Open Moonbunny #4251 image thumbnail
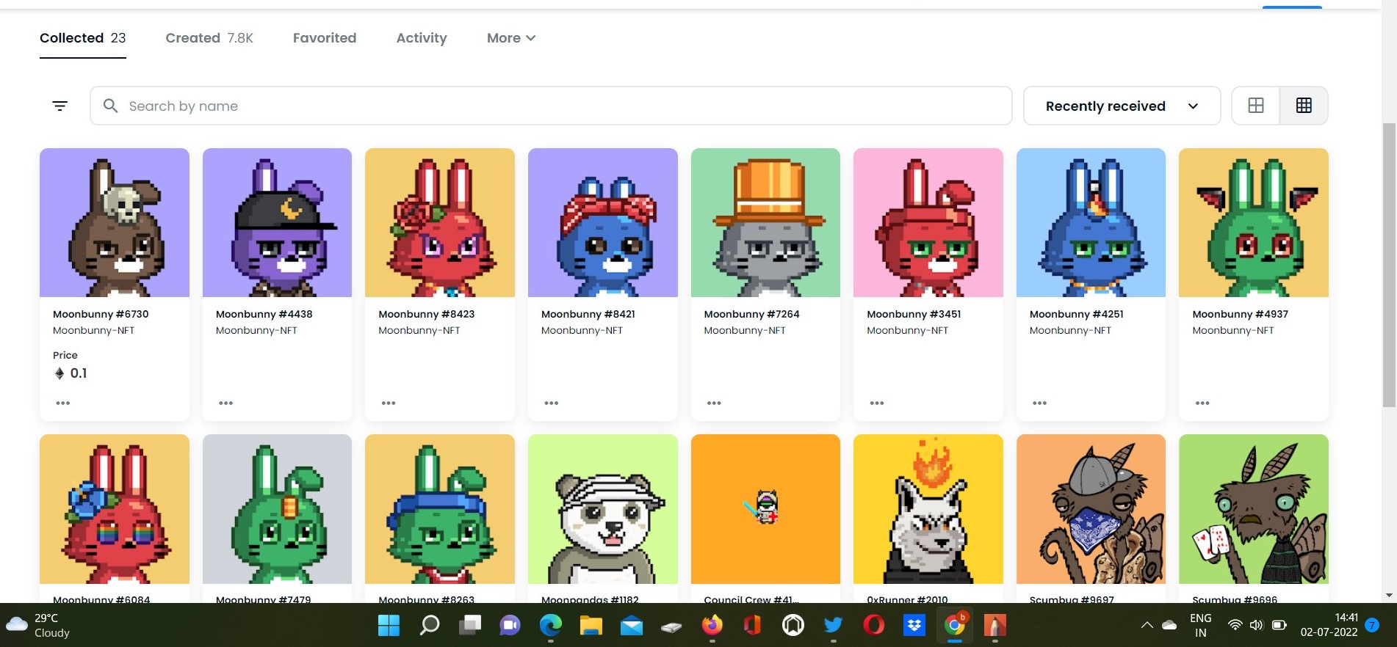The width and height of the screenshot is (1397, 647). [x=1091, y=223]
